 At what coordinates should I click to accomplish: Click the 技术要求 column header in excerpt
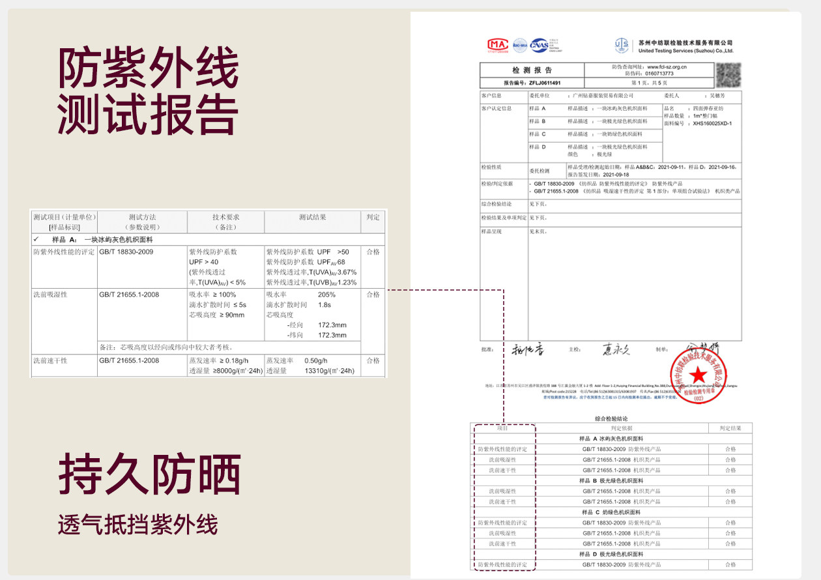click(225, 222)
